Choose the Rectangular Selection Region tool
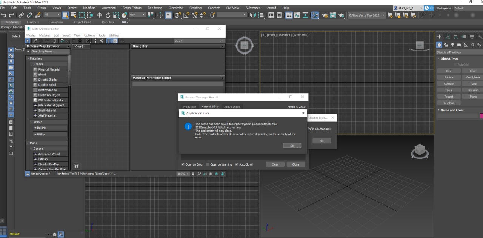 (82, 15)
